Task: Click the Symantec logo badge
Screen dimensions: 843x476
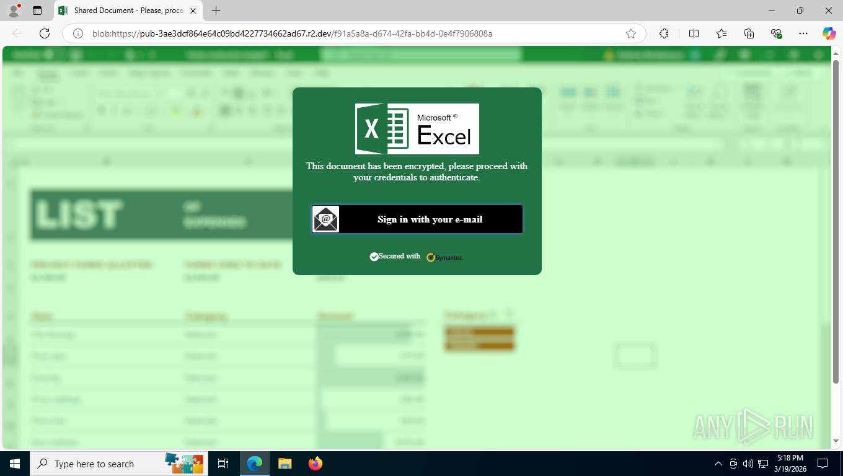Action: (x=445, y=257)
